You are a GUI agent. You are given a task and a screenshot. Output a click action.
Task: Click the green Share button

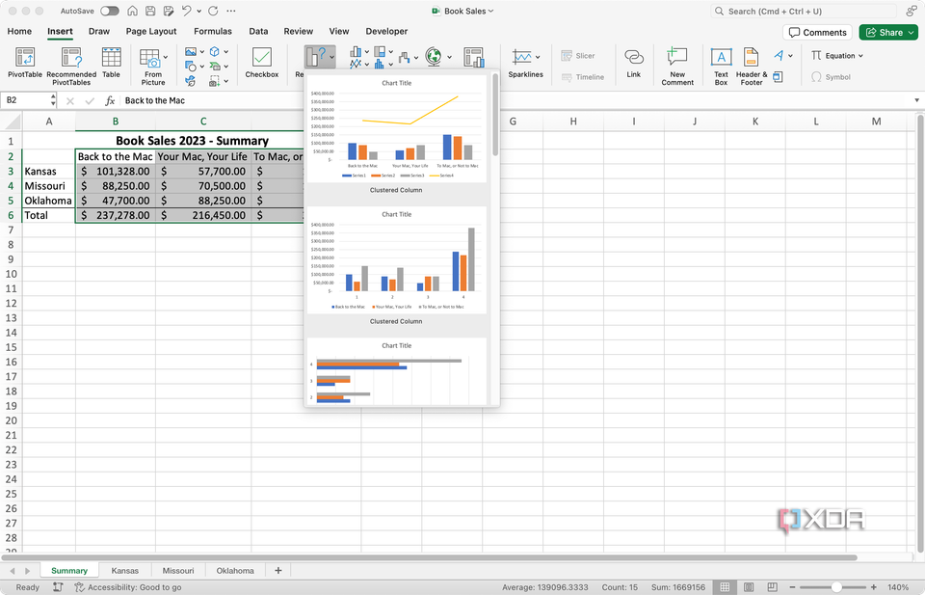tap(887, 31)
